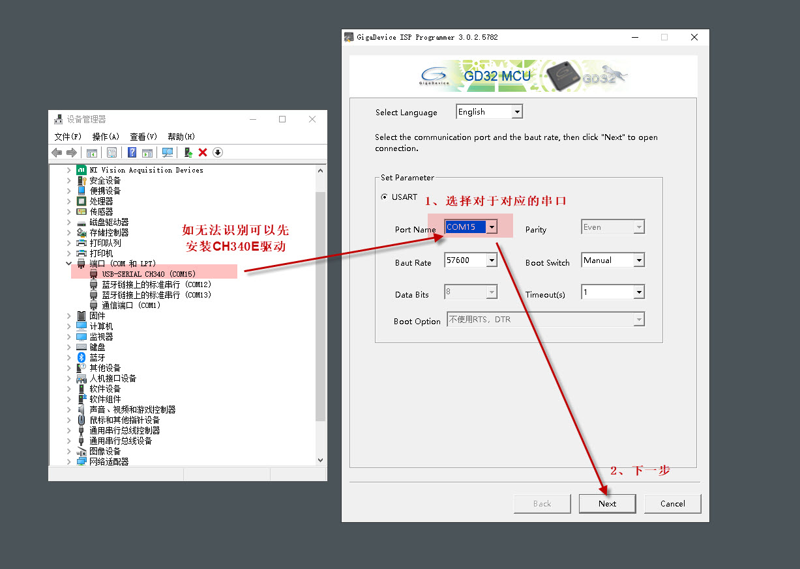Toggle the action pane toolbar icon

pyautogui.click(x=147, y=152)
